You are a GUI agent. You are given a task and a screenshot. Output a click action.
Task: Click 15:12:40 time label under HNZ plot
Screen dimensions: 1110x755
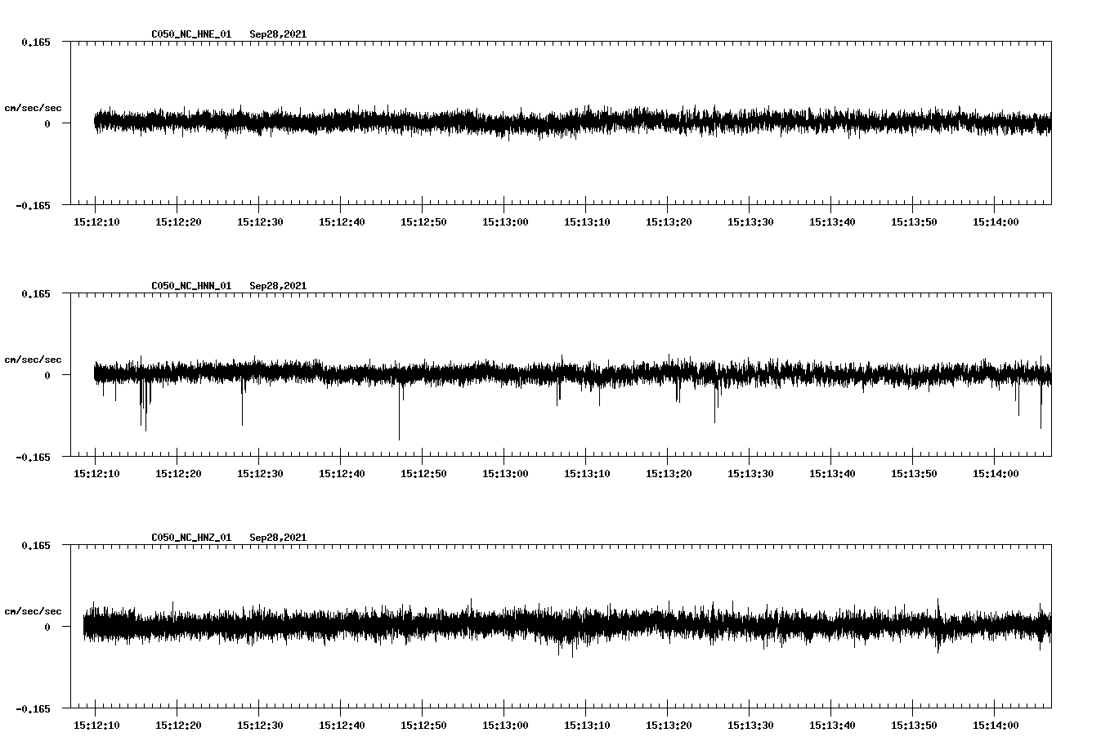pos(342,725)
